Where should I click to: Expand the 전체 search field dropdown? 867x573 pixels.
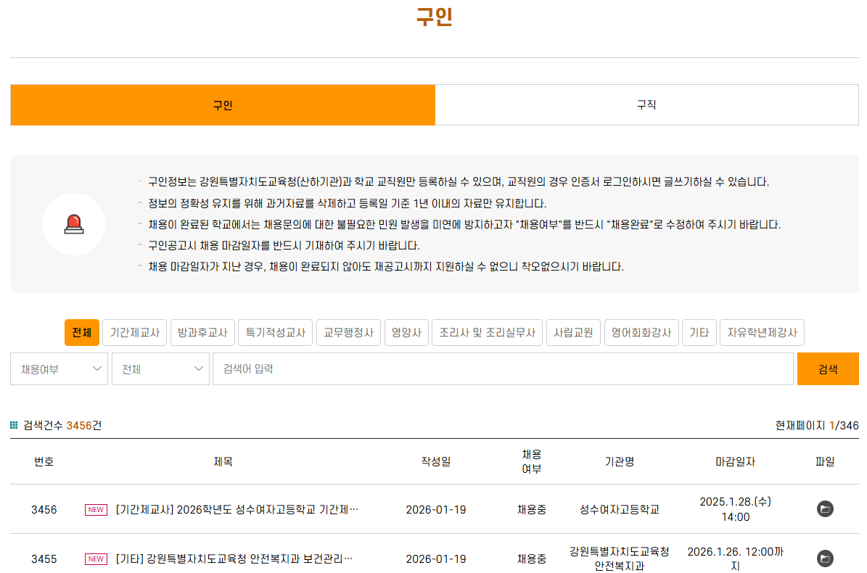160,368
